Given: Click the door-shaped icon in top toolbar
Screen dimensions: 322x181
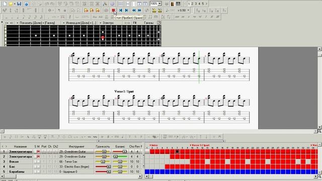Looking at the screenshot, I should 172,4.
